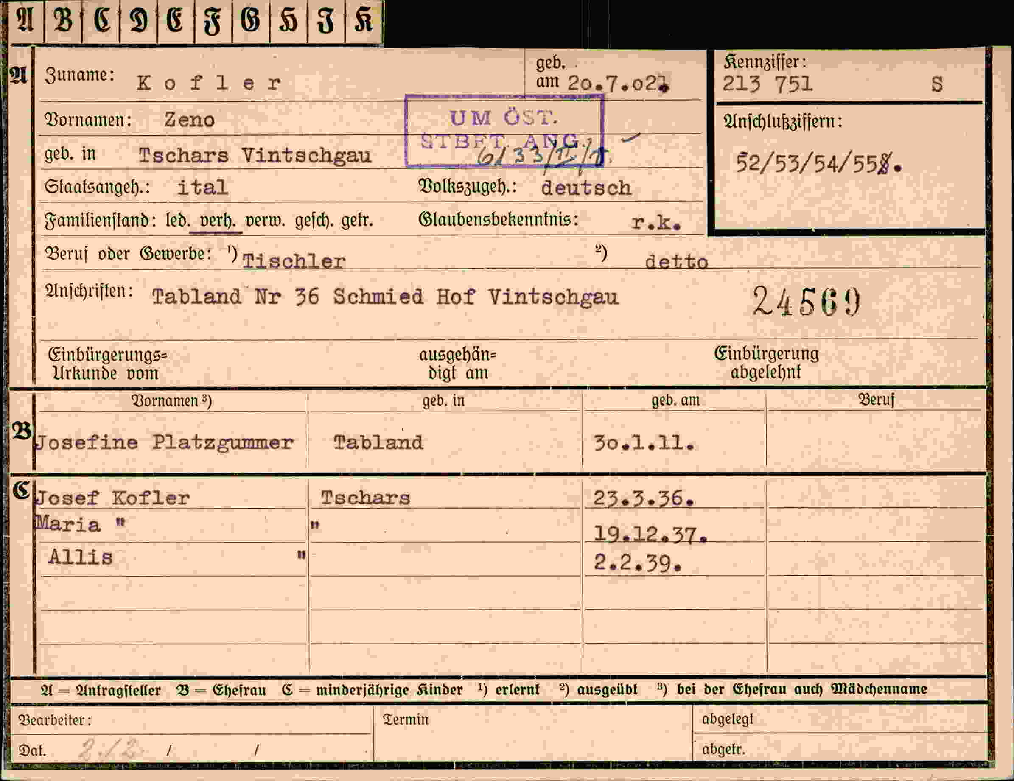Click the given name "Zeno"

(189, 120)
